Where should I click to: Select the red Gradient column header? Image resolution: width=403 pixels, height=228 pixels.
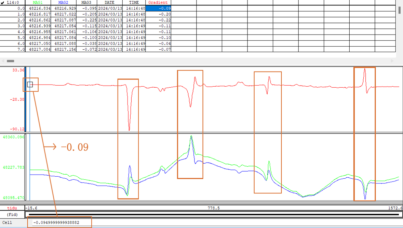[x=158, y=2]
